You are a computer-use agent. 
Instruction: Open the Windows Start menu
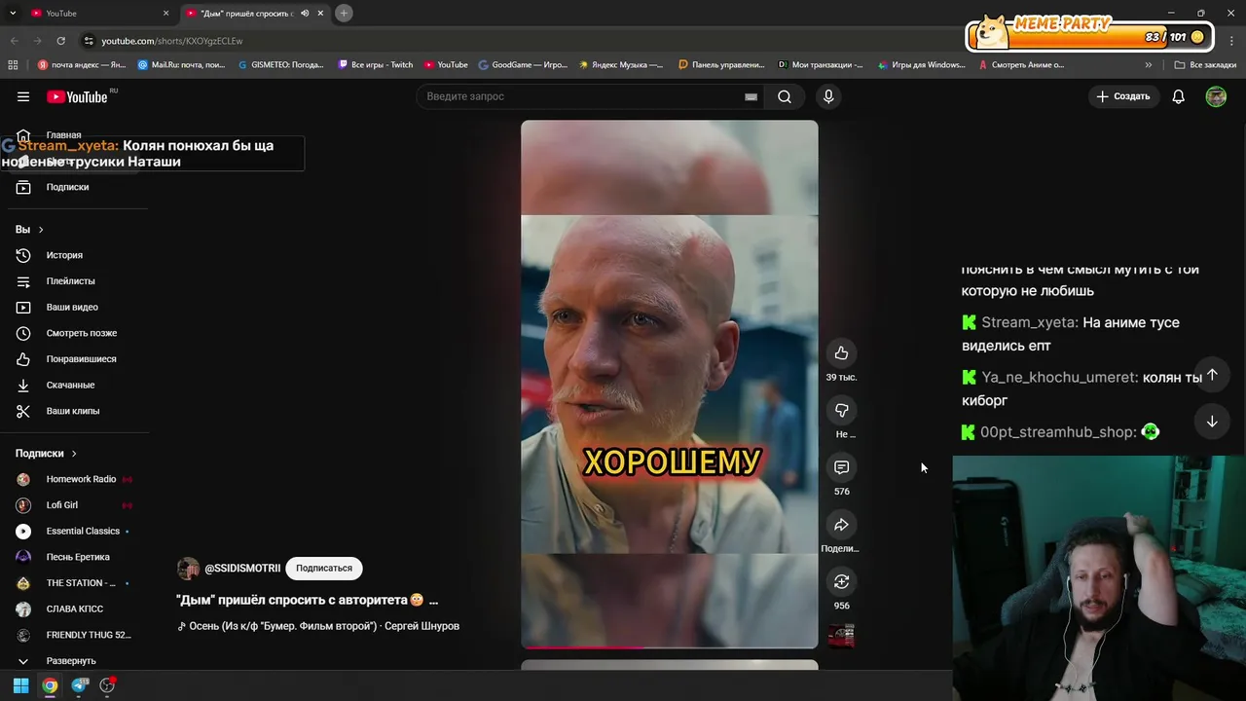pyautogui.click(x=20, y=685)
